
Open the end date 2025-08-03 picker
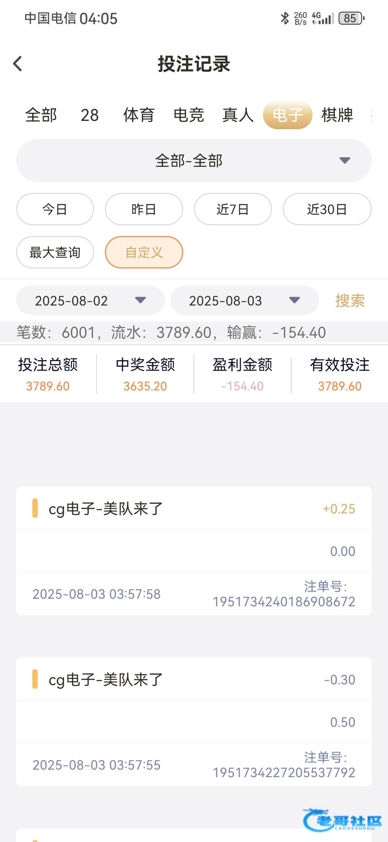pos(244,300)
